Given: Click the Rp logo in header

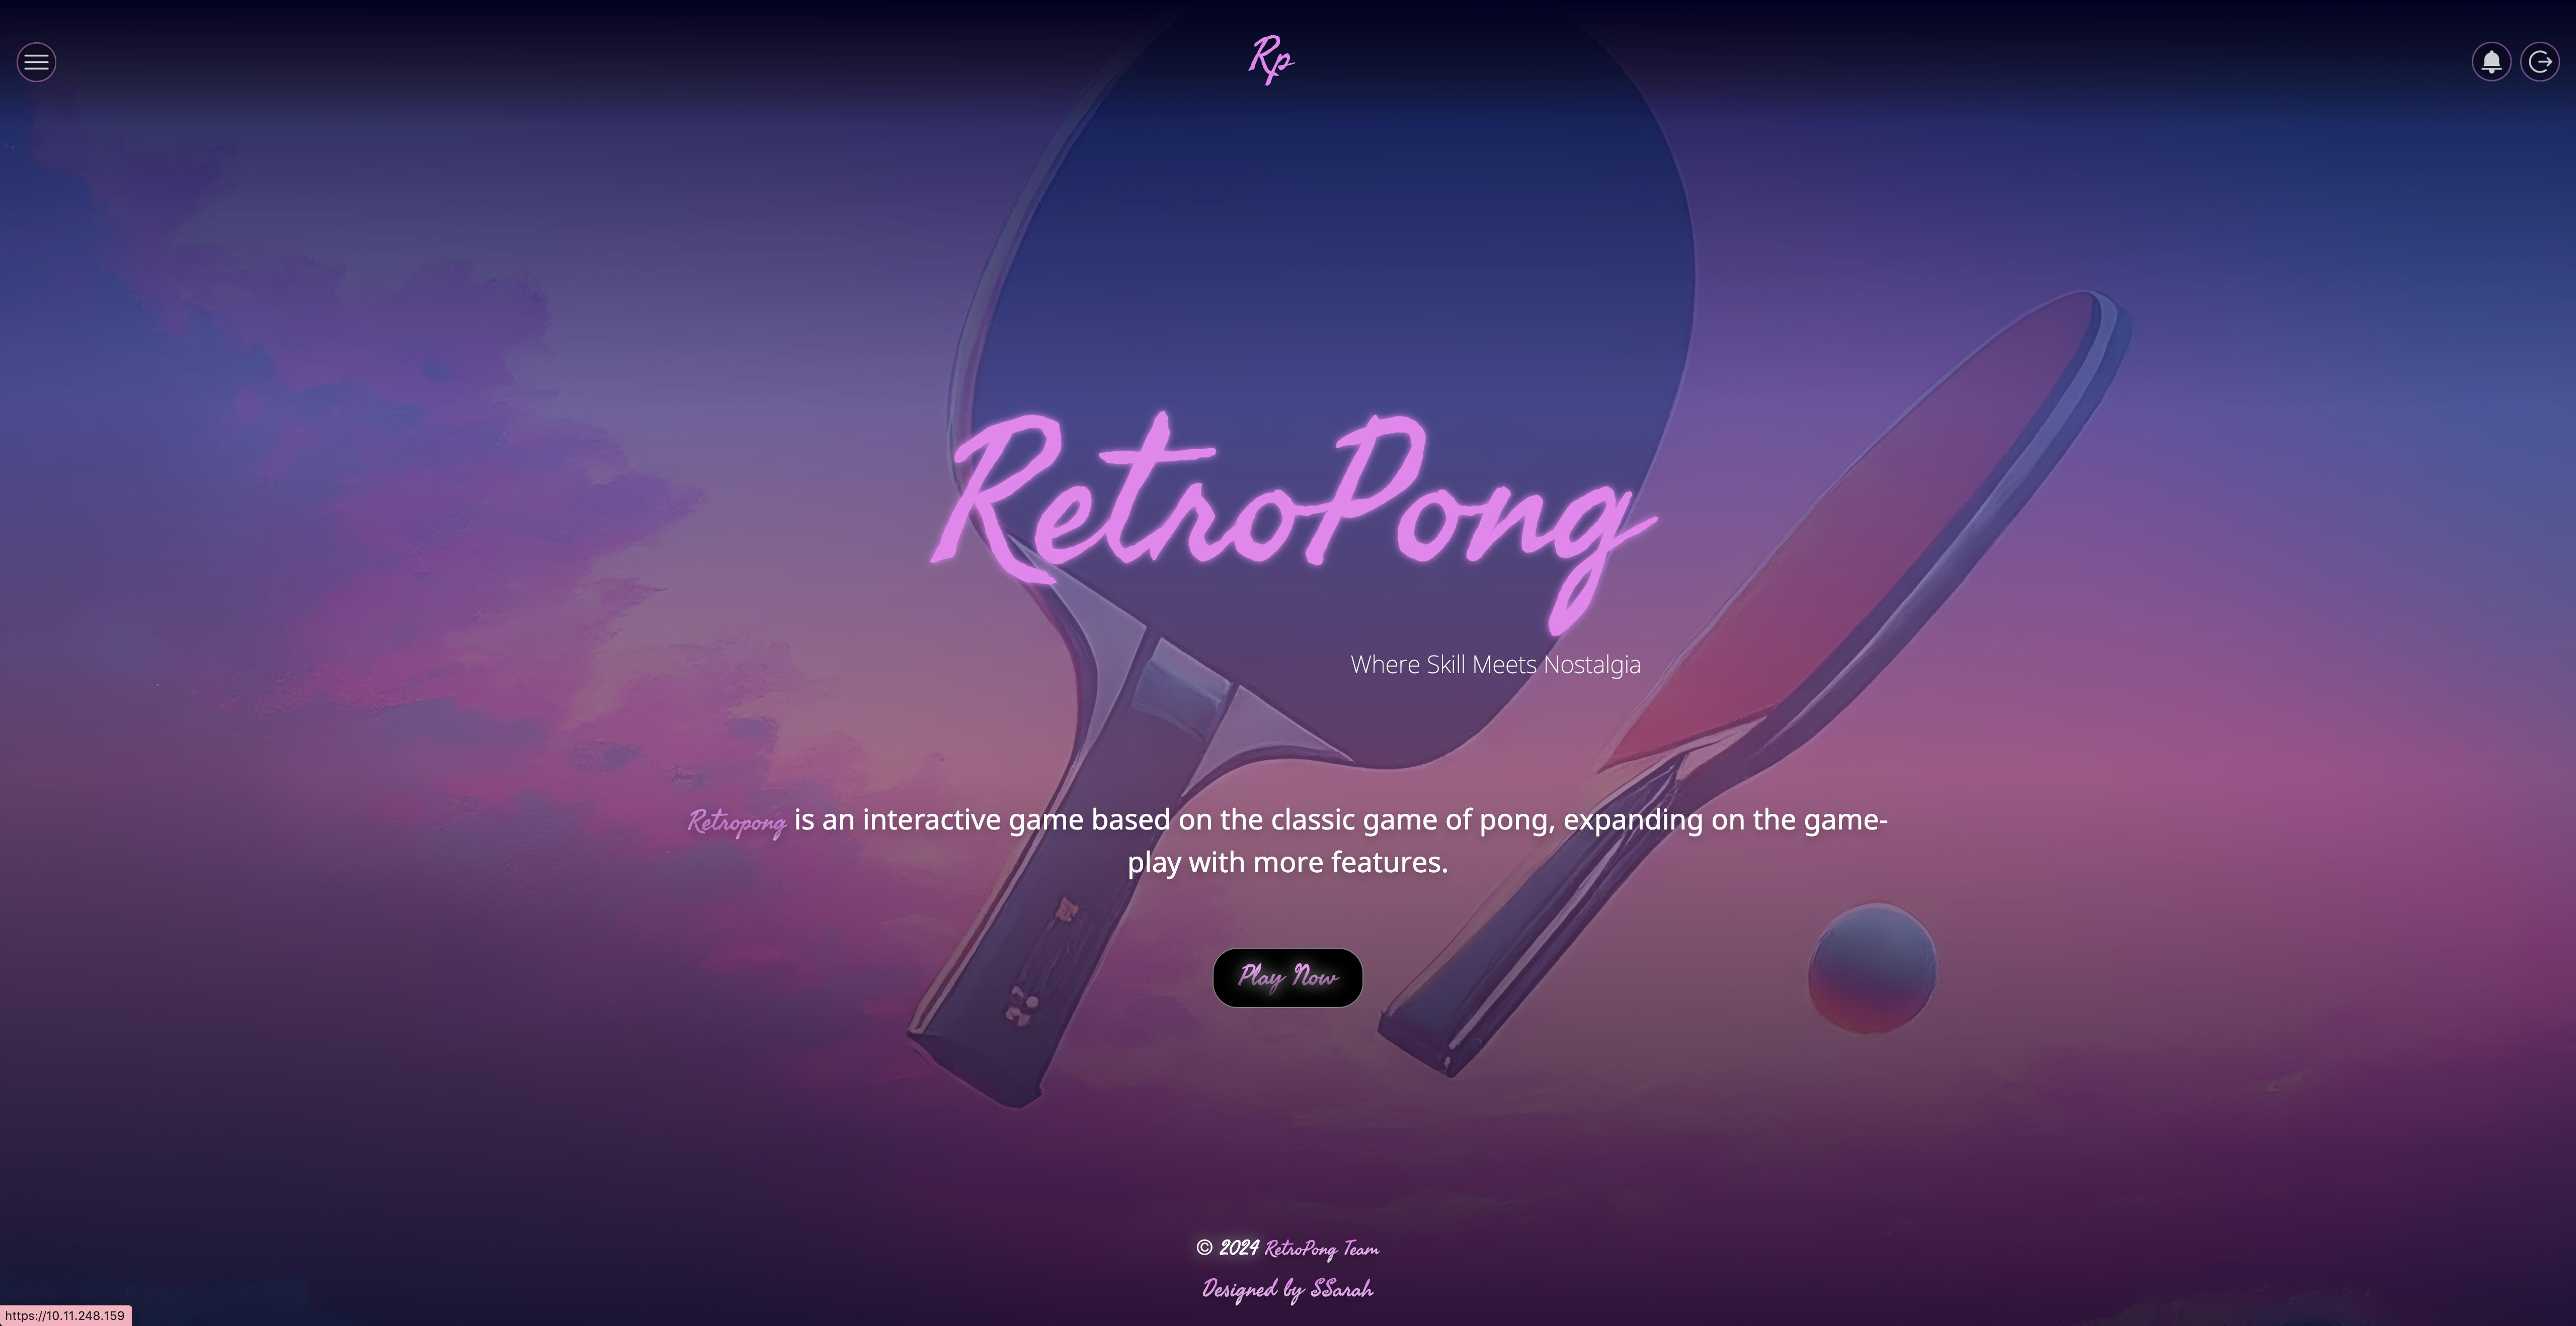Looking at the screenshot, I should click(x=1271, y=59).
